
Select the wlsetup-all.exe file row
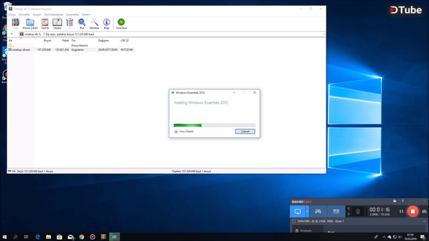(x=71, y=50)
